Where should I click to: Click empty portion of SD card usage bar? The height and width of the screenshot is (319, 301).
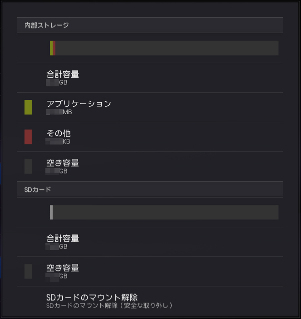[x=165, y=212]
